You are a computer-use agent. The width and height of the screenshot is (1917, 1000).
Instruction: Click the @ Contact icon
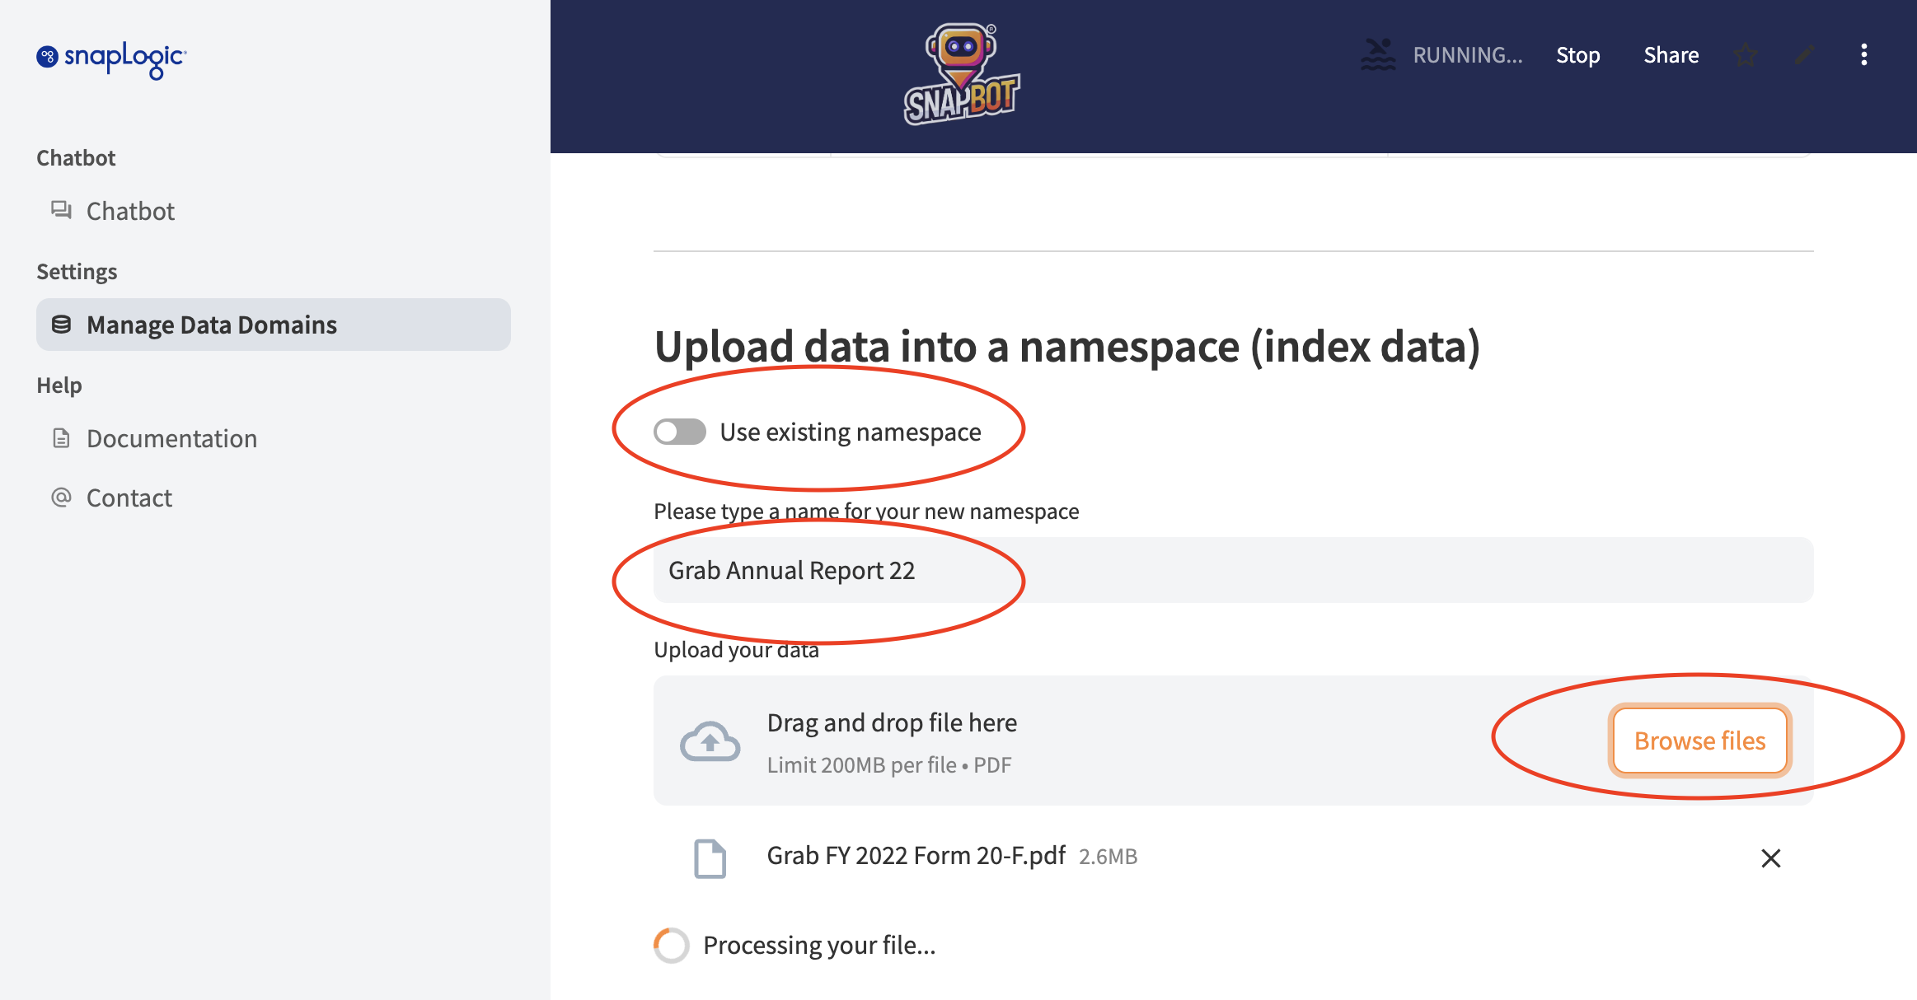[x=61, y=498]
